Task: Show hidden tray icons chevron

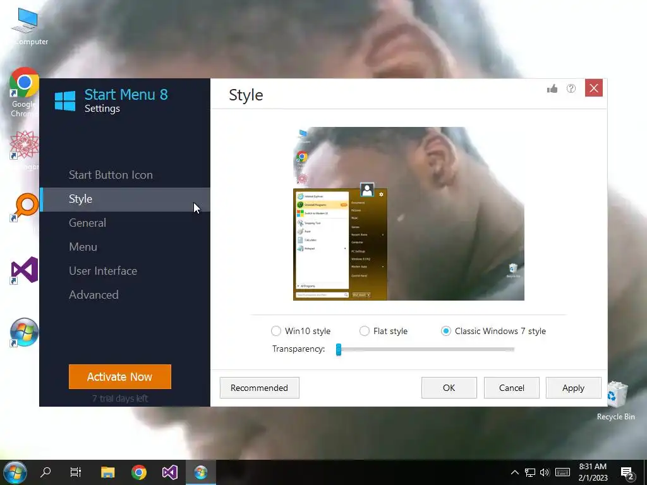Action: coord(514,472)
